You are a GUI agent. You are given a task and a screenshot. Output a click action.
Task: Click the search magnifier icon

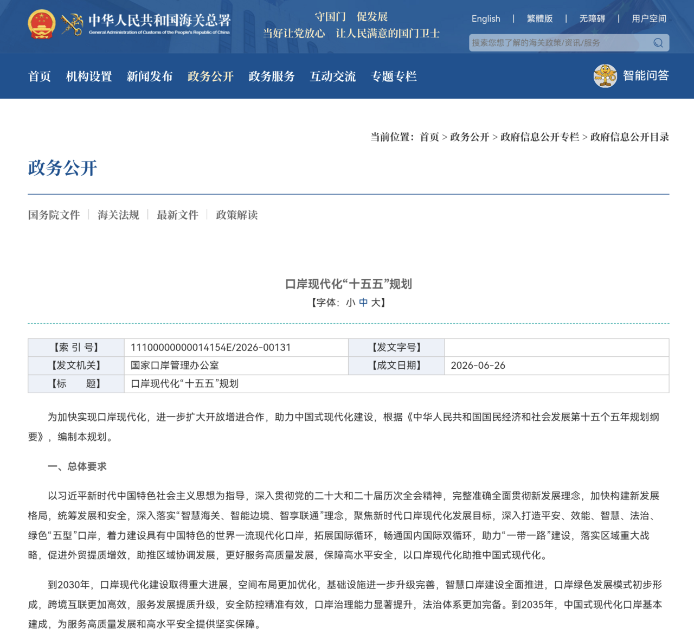click(658, 43)
